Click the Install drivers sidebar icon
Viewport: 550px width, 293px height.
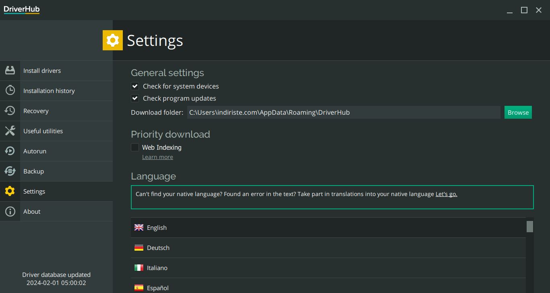coord(10,70)
